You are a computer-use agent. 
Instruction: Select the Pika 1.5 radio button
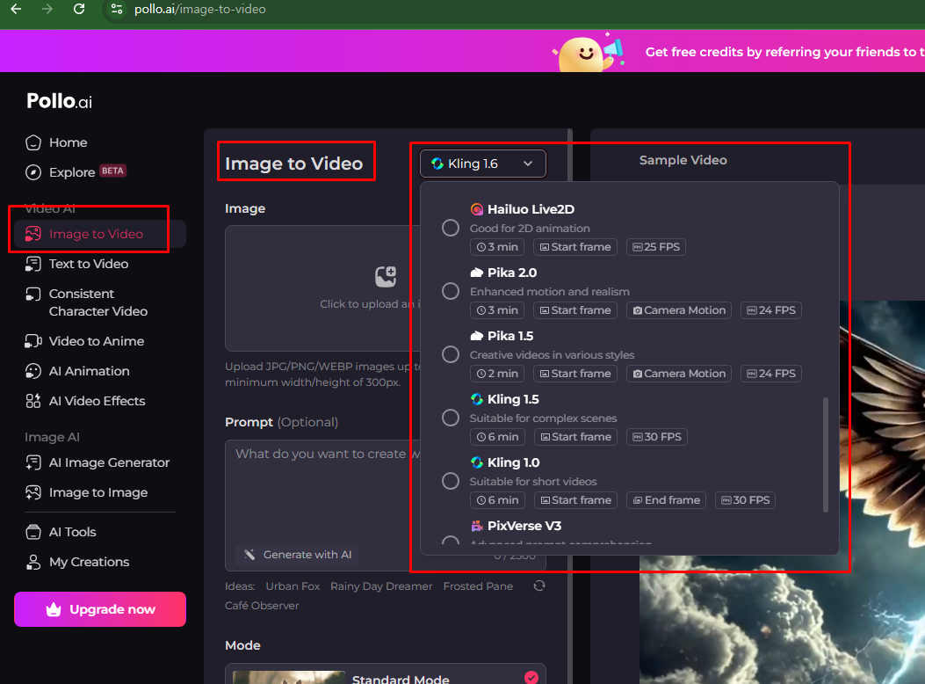tap(451, 354)
